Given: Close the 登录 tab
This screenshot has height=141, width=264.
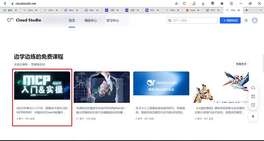Looking at the screenshot, I should point(16,10).
